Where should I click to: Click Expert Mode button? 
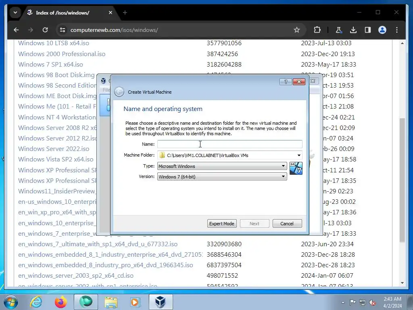click(x=222, y=224)
